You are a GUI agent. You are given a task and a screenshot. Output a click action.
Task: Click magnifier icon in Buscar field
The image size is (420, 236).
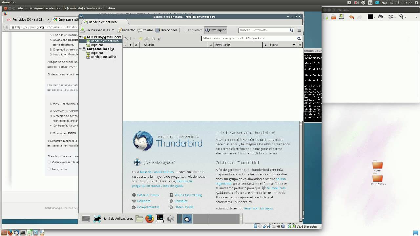[291, 30]
